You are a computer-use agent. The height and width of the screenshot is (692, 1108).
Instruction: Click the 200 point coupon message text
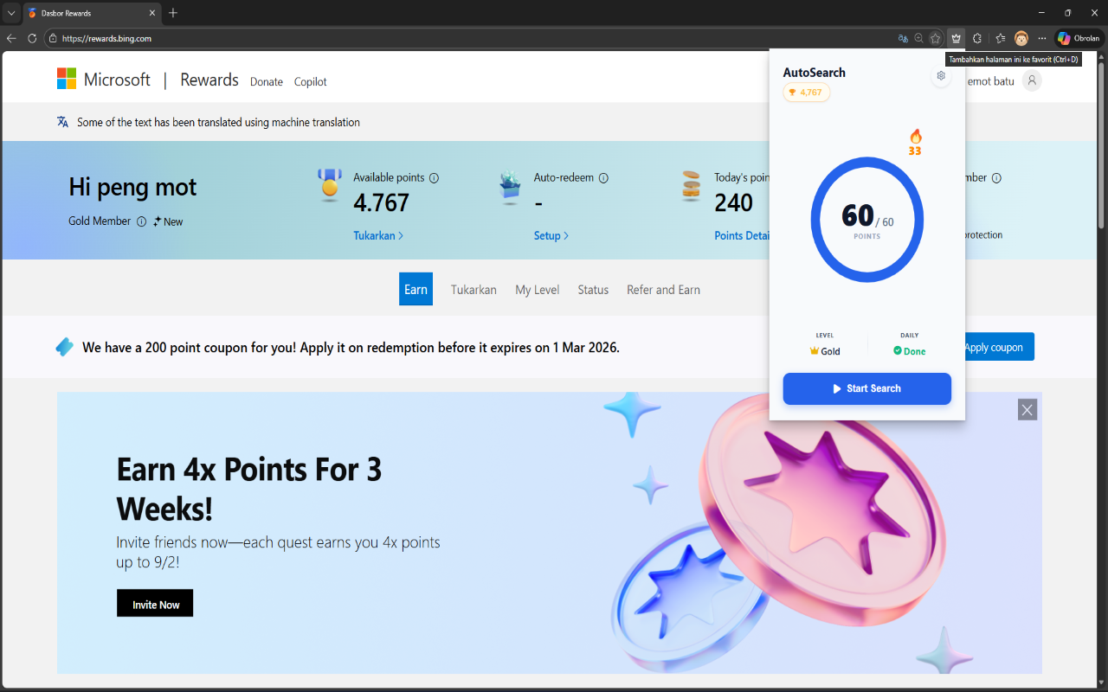(351, 348)
